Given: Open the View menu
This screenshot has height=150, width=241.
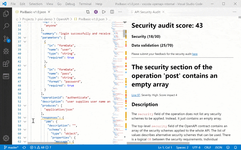Looking at the screenshot, I should pyautogui.click(x=50, y=4).
